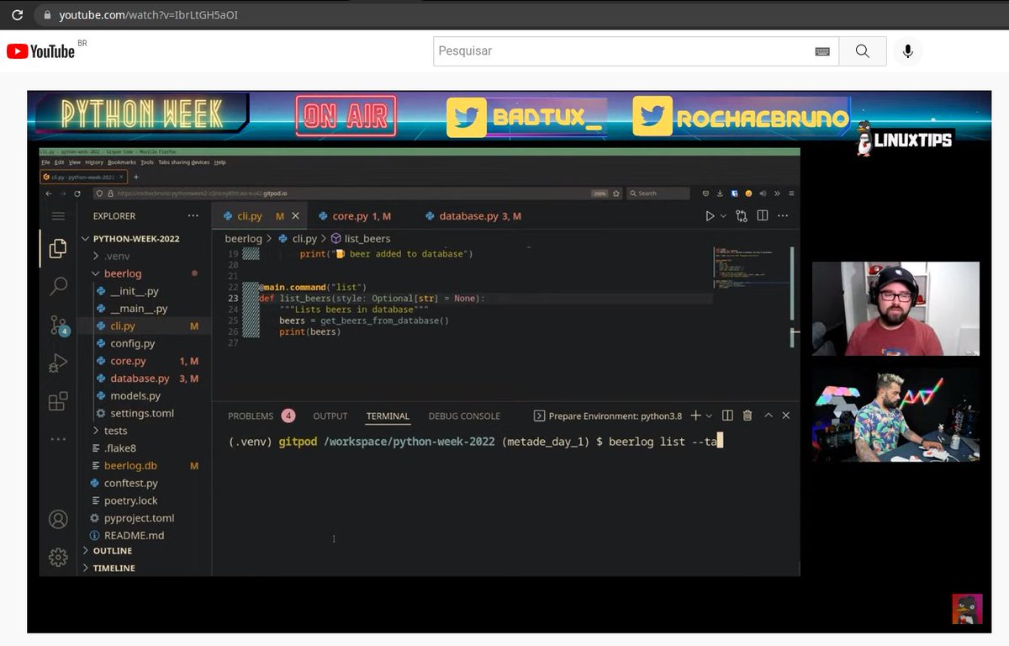Reload the page in browser address bar
The width and height of the screenshot is (1009, 646).
tap(16, 14)
